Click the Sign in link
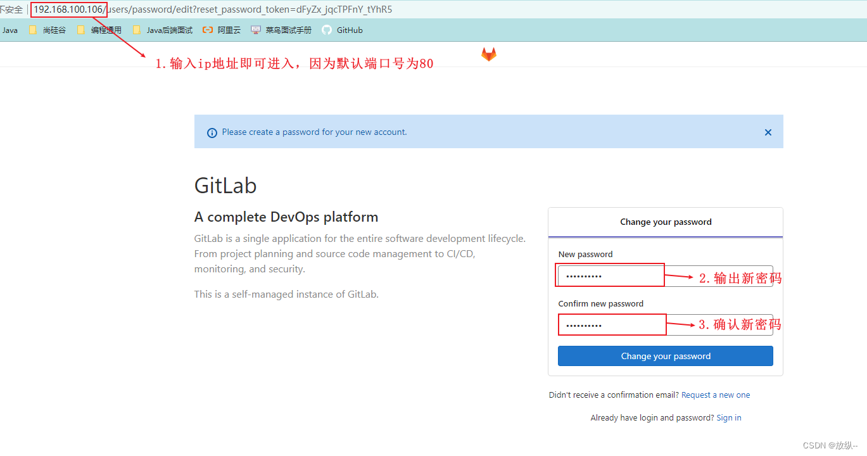Image resolution: width=867 pixels, height=456 pixels. click(x=729, y=417)
